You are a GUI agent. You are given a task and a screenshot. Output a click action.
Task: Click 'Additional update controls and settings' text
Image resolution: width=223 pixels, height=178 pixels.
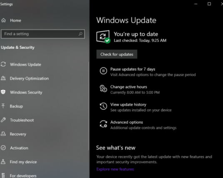click(x=144, y=128)
